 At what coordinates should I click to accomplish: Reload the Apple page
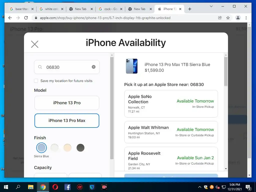coord(26,18)
